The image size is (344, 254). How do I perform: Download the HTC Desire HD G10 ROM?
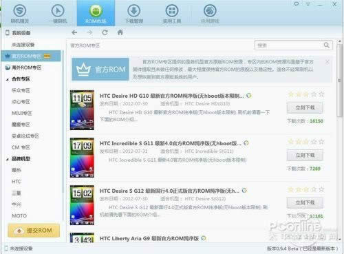coord(305,107)
